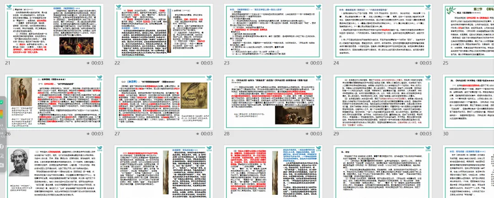The width and height of the screenshot is (494, 198).
Task: Click the S logo icon in side widget
Action: click(x=1, y=146)
